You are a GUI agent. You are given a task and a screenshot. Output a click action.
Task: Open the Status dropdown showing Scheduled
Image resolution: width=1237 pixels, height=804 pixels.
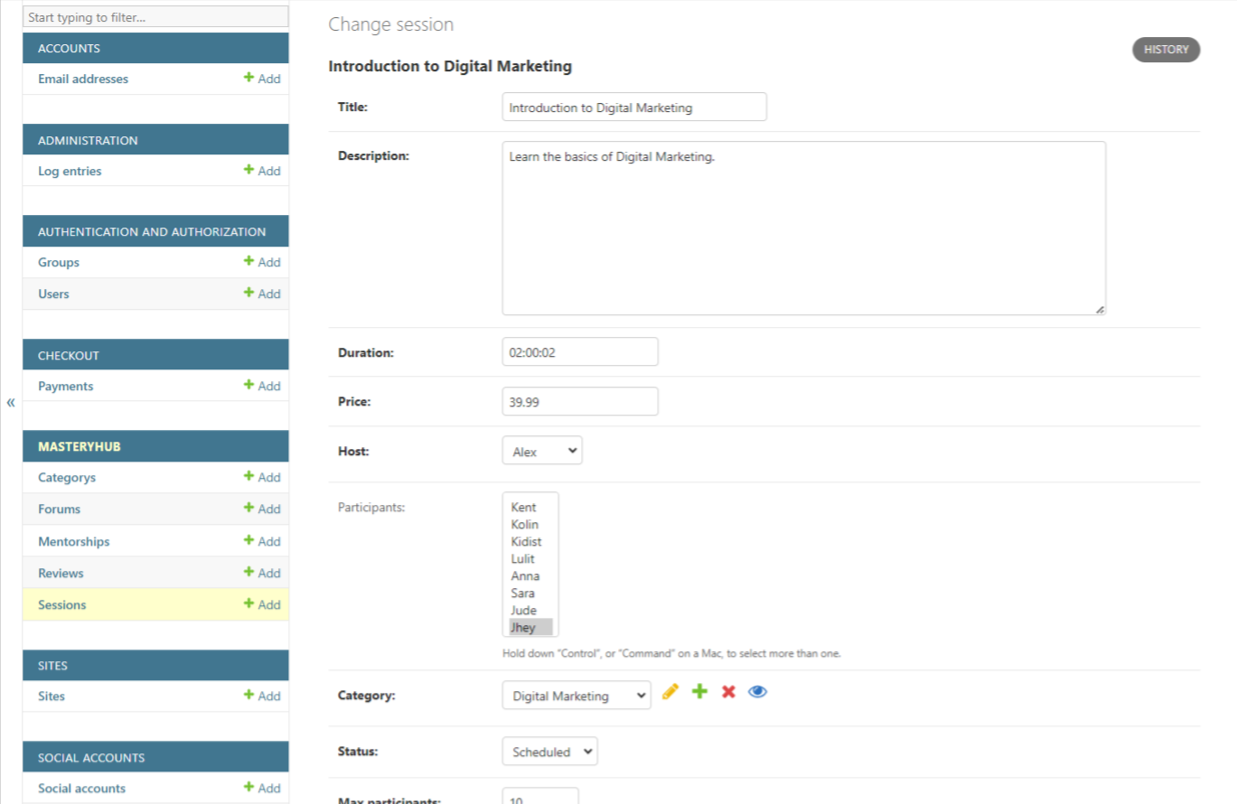(549, 751)
